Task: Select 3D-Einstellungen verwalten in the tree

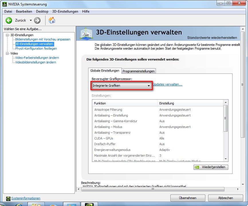Action: [x=34, y=44]
